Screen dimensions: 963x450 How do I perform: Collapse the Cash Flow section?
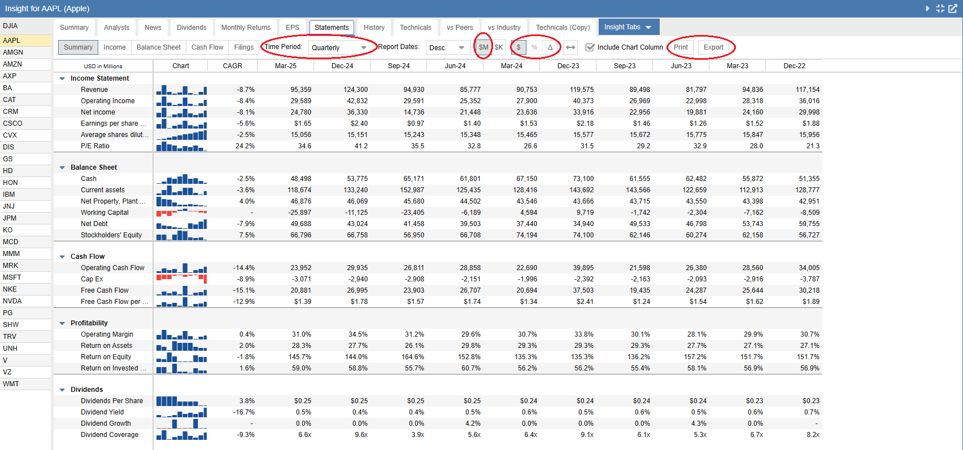(62, 257)
